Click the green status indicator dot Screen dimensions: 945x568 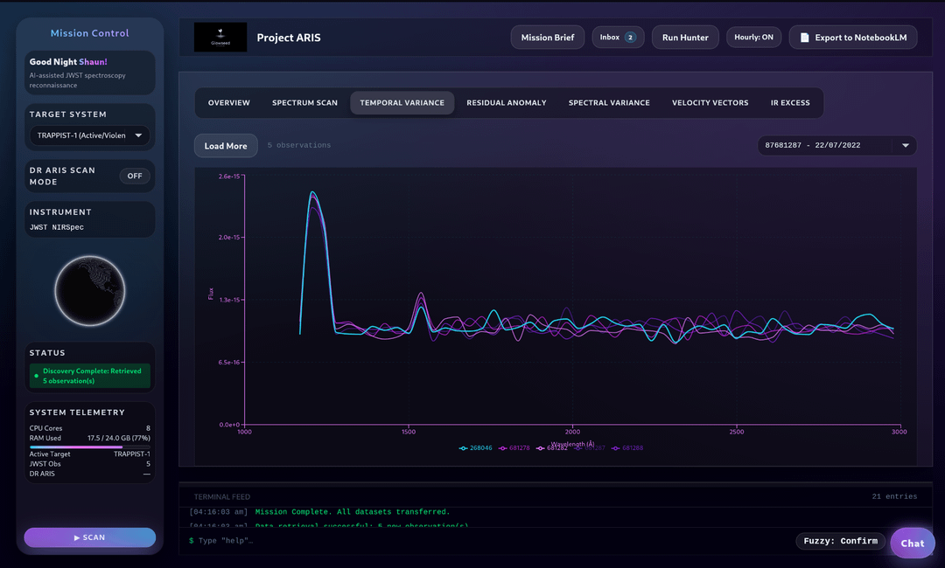point(36,376)
